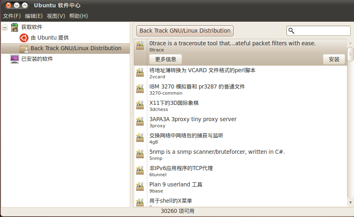Click the 3270-common package name
Viewport: 354px width, 217px height.
coord(166,93)
